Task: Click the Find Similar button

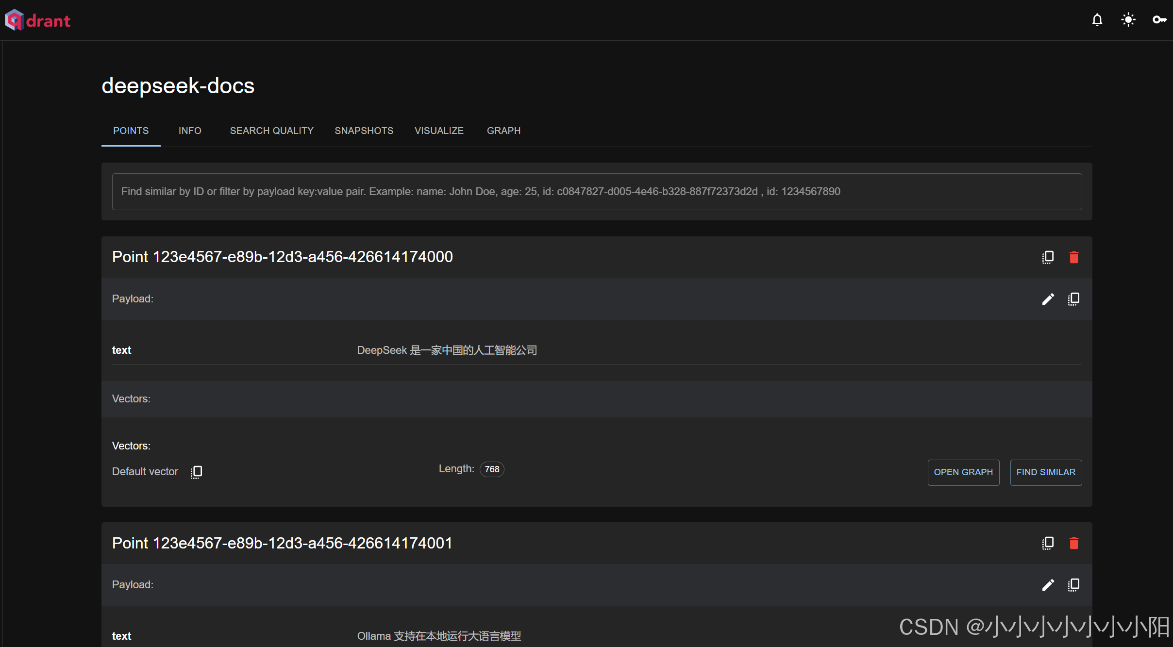Action: pos(1046,472)
